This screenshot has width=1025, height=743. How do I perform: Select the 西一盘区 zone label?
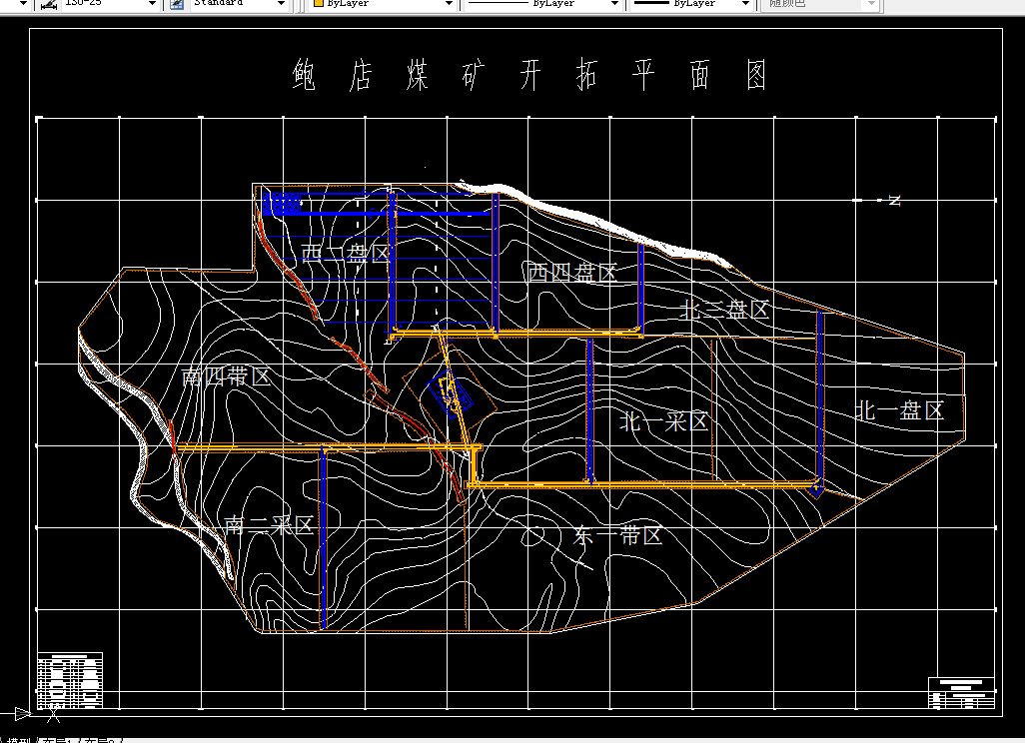346,253
